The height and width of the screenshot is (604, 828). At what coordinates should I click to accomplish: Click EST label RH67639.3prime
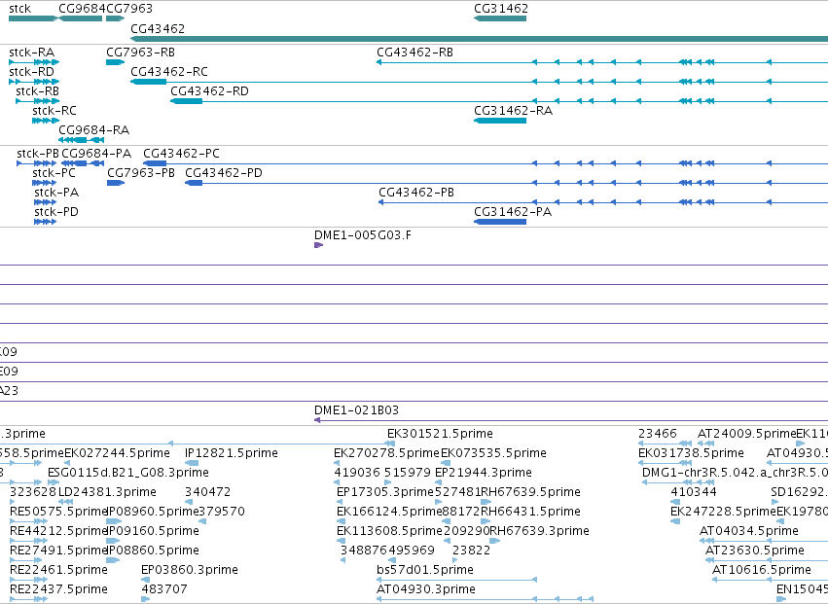[x=540, y=531]
